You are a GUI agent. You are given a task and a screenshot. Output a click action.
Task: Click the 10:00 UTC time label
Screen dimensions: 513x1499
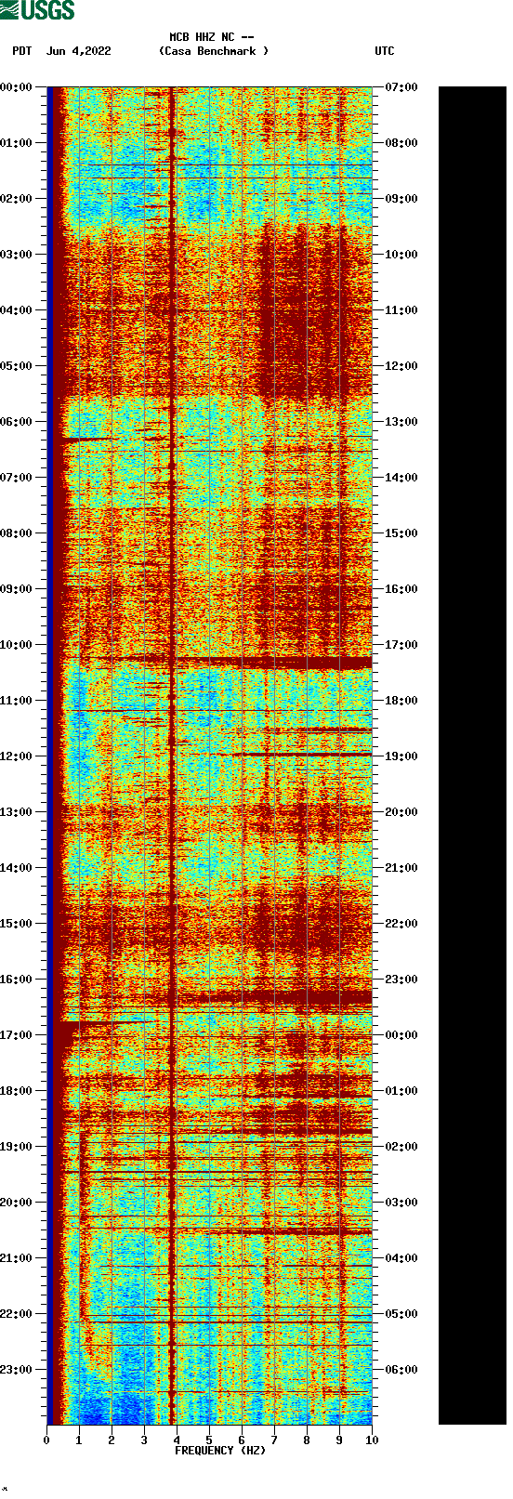(x=401, y=255)
